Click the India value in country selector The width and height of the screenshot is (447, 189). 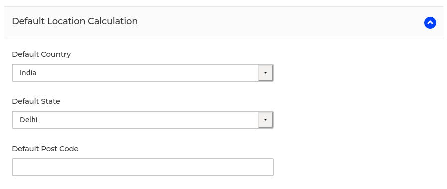[28, 73]
